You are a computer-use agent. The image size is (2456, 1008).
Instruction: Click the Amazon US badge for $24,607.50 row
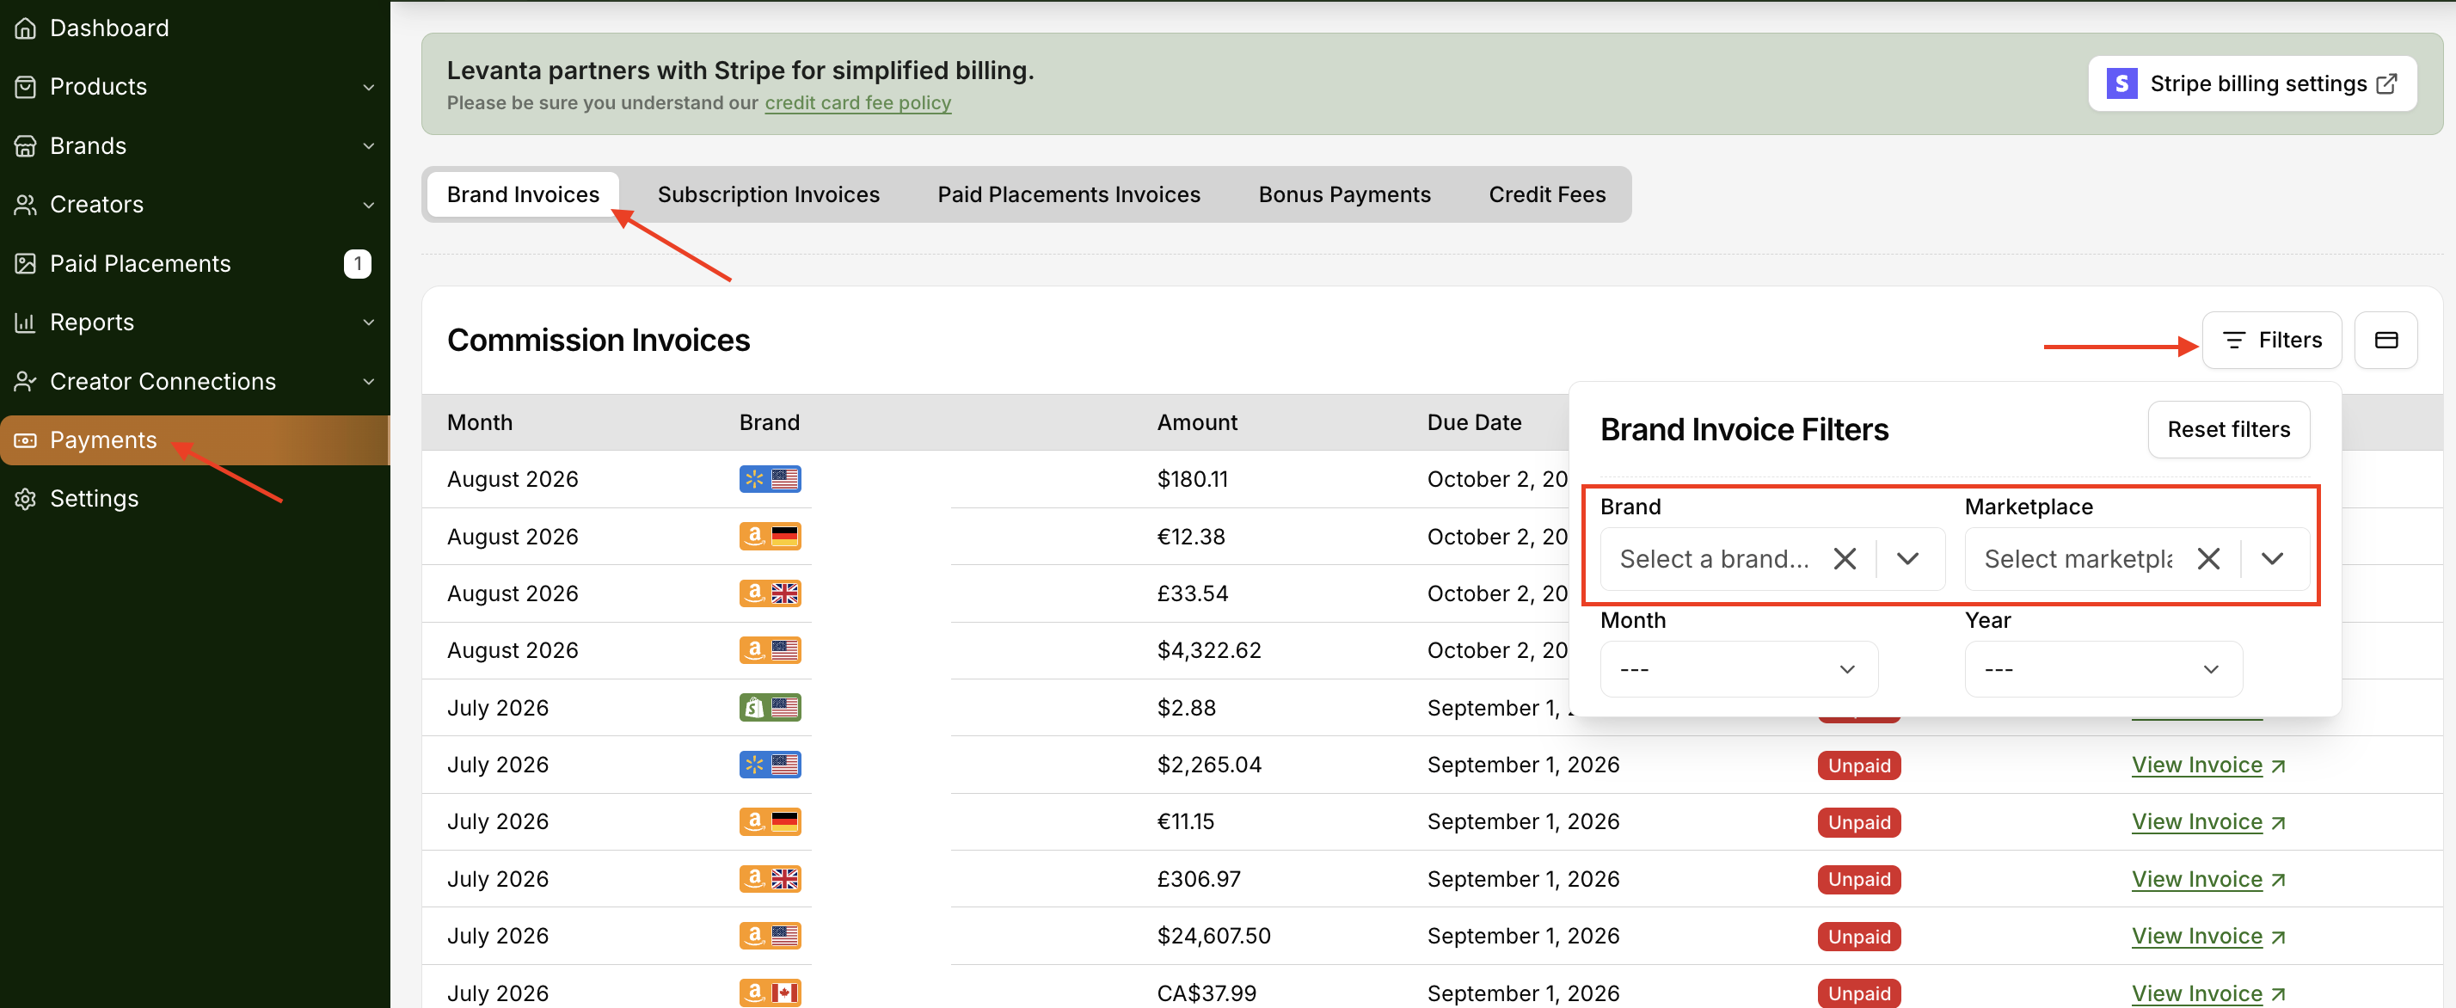pyautogui.click(x=771, y=936)
